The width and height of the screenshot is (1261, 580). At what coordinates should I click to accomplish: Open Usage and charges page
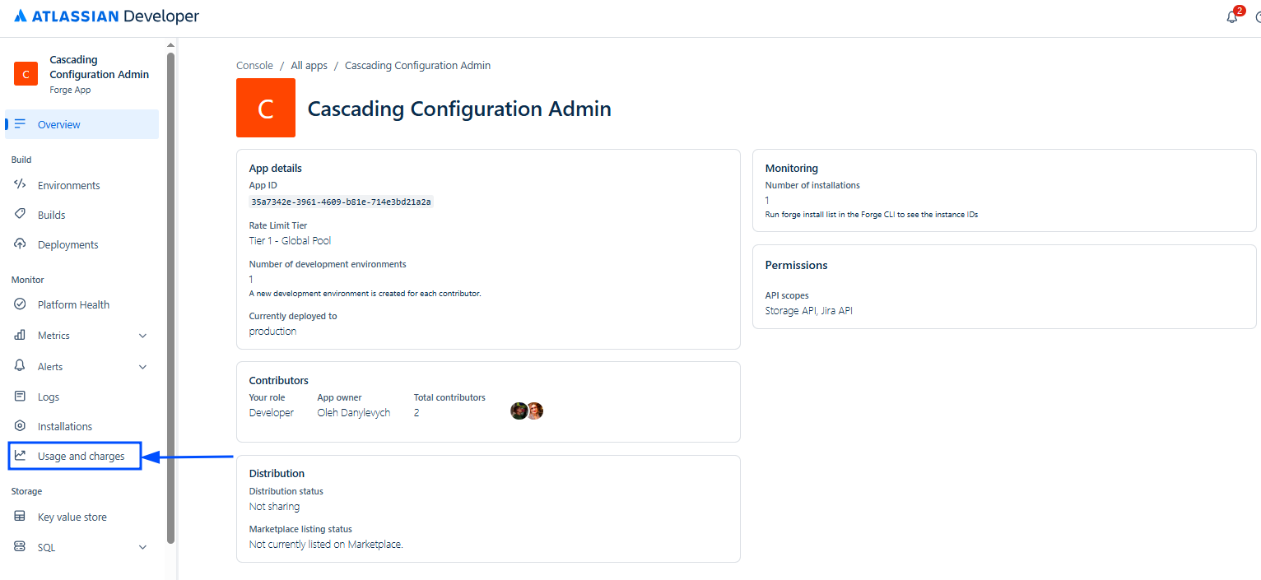(81, 457)
